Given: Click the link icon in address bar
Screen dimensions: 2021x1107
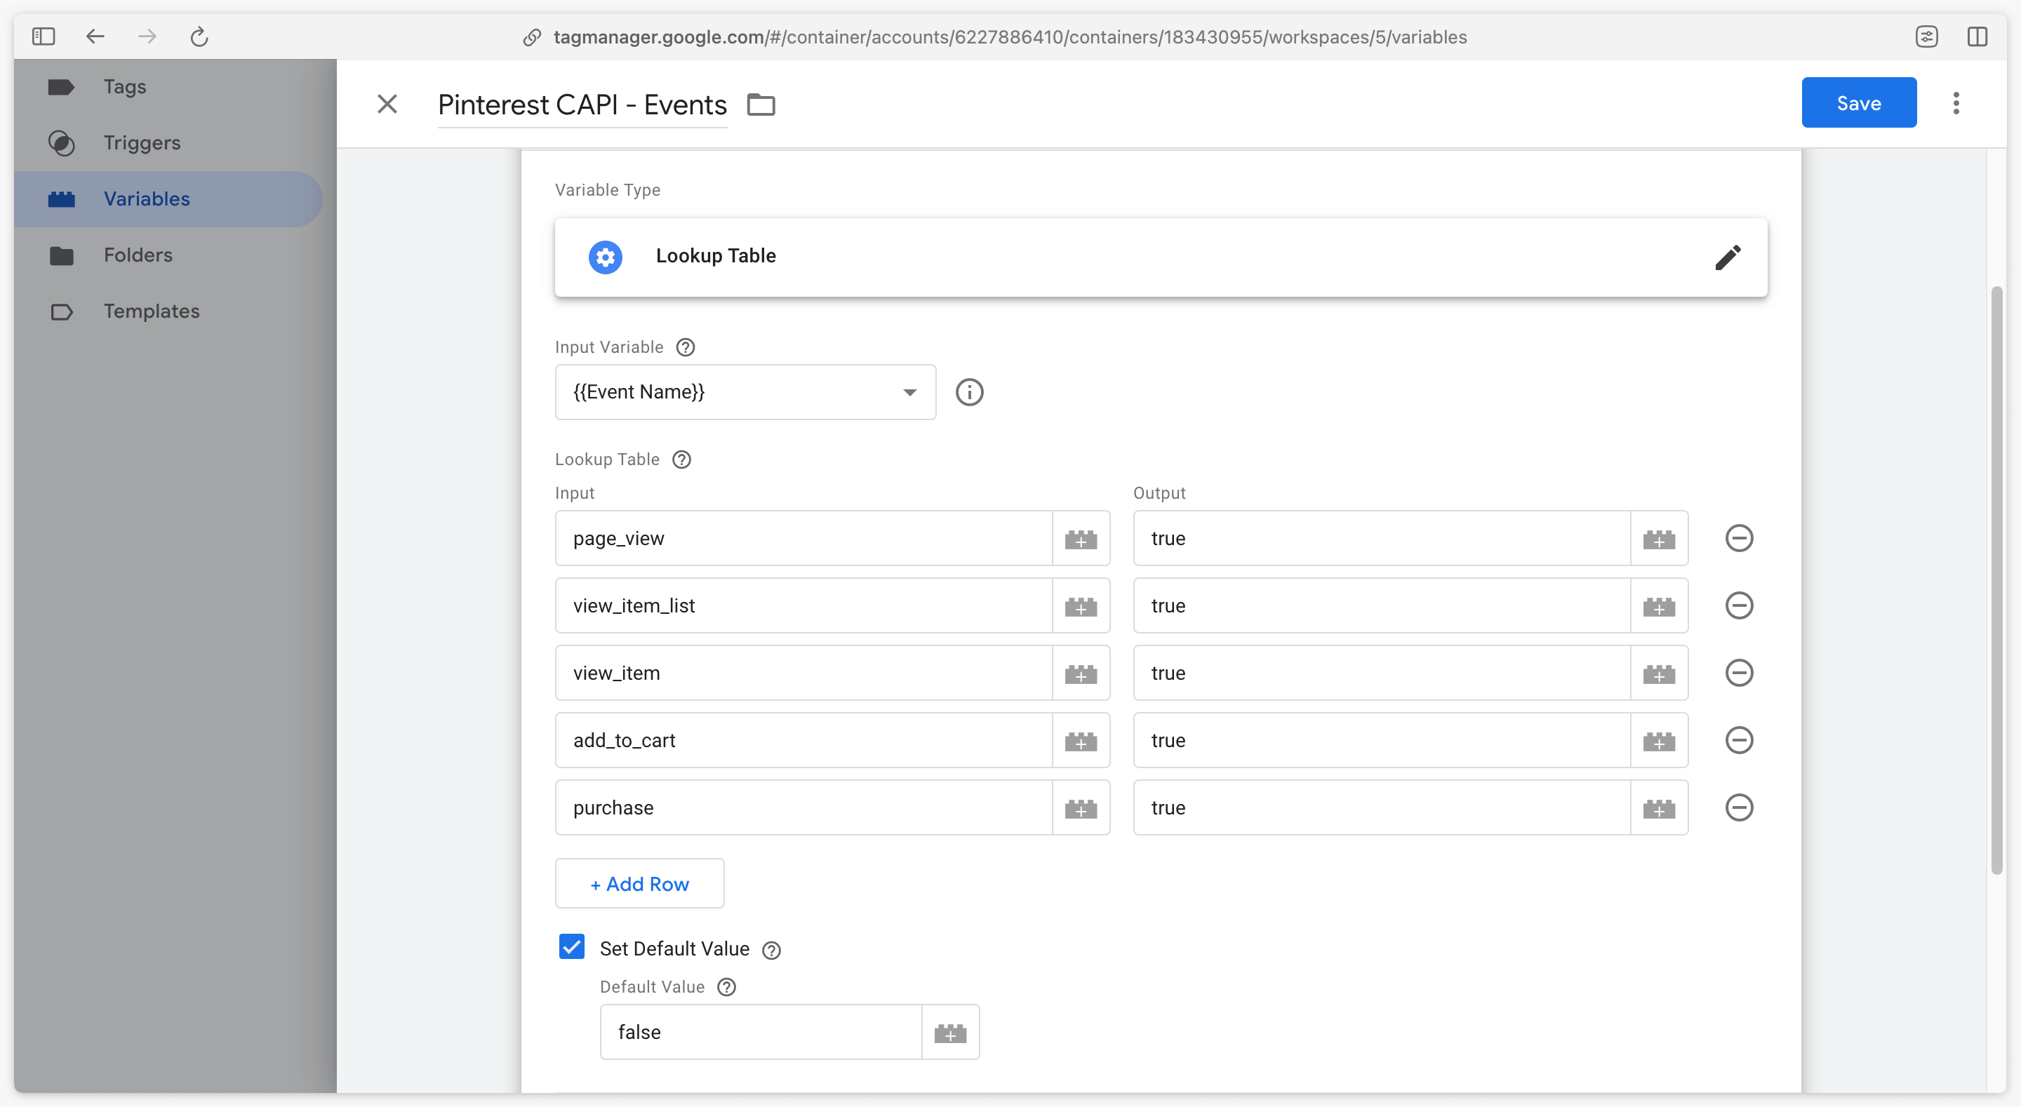Looking at the screenshot, I should point(532,37).
